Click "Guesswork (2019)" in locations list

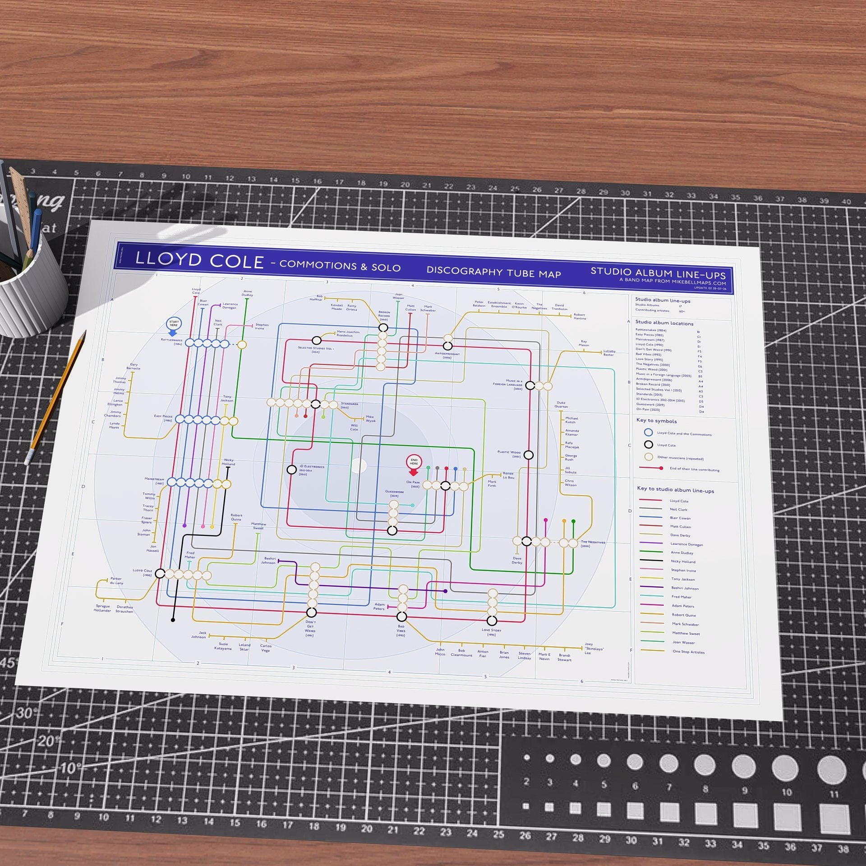click(651, 405)
